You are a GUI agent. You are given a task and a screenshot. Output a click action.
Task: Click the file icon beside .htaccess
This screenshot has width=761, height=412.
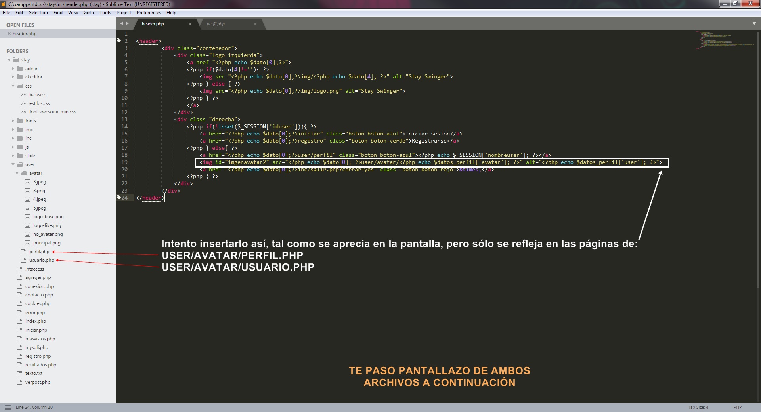[20, 269]
